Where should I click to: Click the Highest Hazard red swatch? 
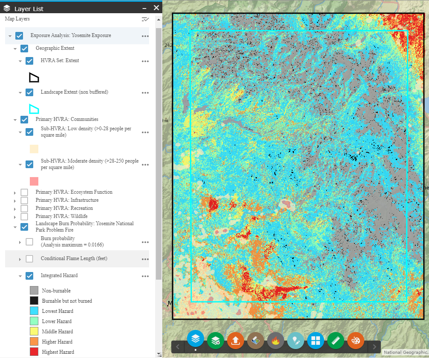(34, 352)
